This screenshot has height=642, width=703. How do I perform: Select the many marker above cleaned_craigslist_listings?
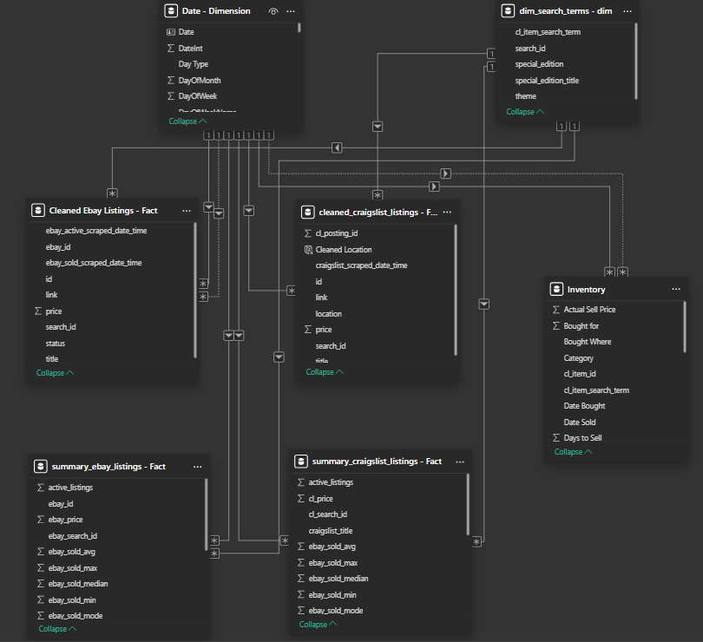tap(378, 195)
